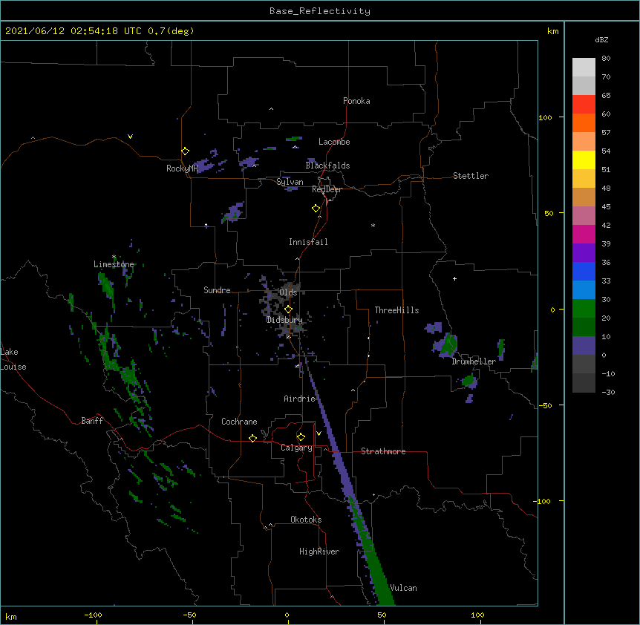Select the yellow diamond marker below Olds
The width and height of the screenshot is (640, 625).
(x=288, y=310)
